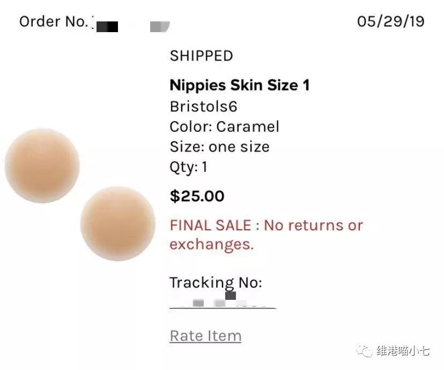Click the Order No. label

click(54, 21)
